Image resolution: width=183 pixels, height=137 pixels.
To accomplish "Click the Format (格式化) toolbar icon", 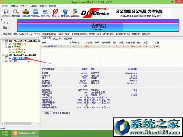I will tap(55, 12).
